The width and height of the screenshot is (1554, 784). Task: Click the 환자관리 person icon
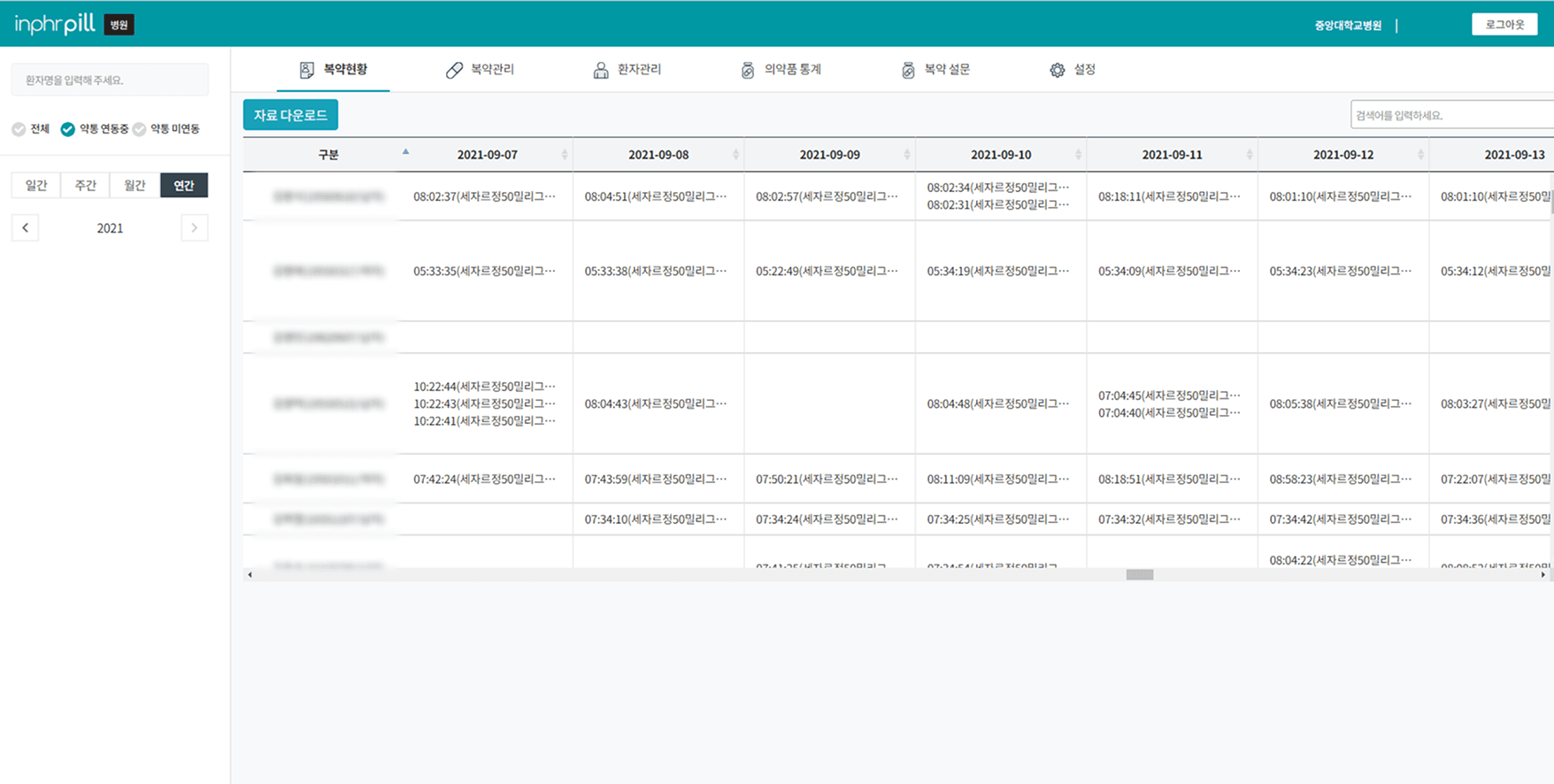(601, 70)
